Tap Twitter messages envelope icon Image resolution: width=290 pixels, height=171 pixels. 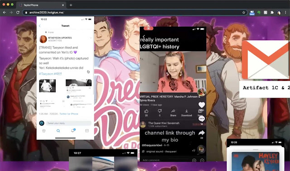(x=87, y=131)
